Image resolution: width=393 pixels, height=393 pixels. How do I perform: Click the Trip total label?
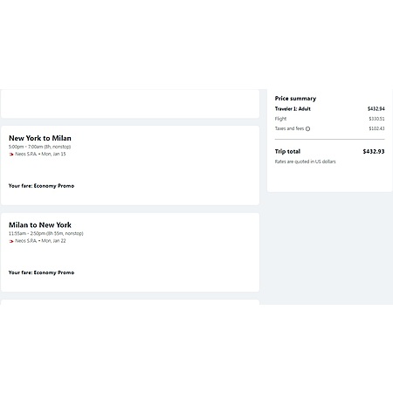tap(287, 151)
